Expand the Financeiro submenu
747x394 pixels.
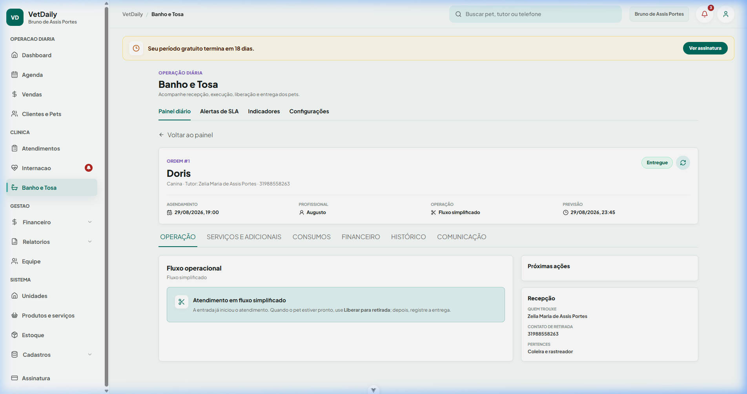pyautogui.click(x=52, y=222)
